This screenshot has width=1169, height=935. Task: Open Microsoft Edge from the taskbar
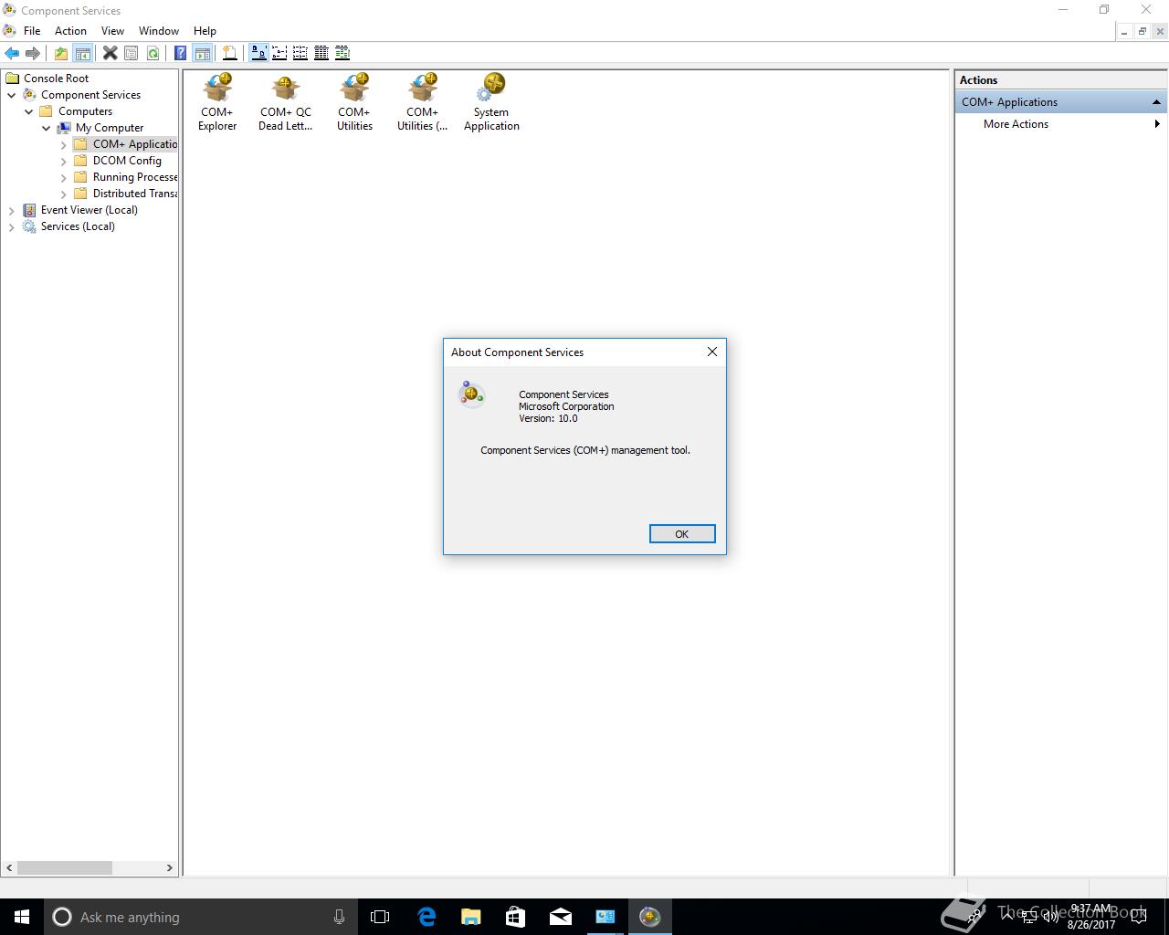[x=427, y=917]
